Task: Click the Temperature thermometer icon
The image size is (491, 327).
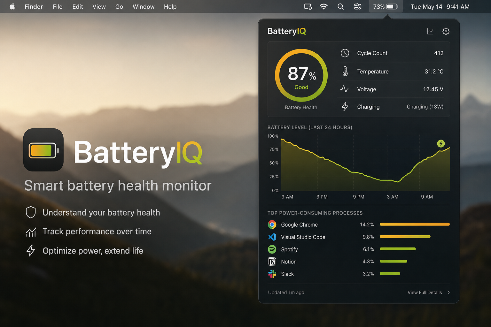Action: (x=345, y=71)
